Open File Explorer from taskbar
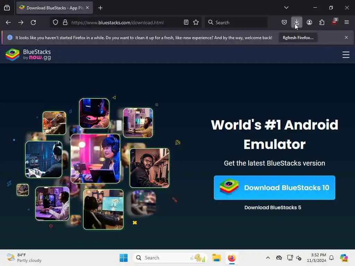Screen dimensions: 355x266 [216, 258]
